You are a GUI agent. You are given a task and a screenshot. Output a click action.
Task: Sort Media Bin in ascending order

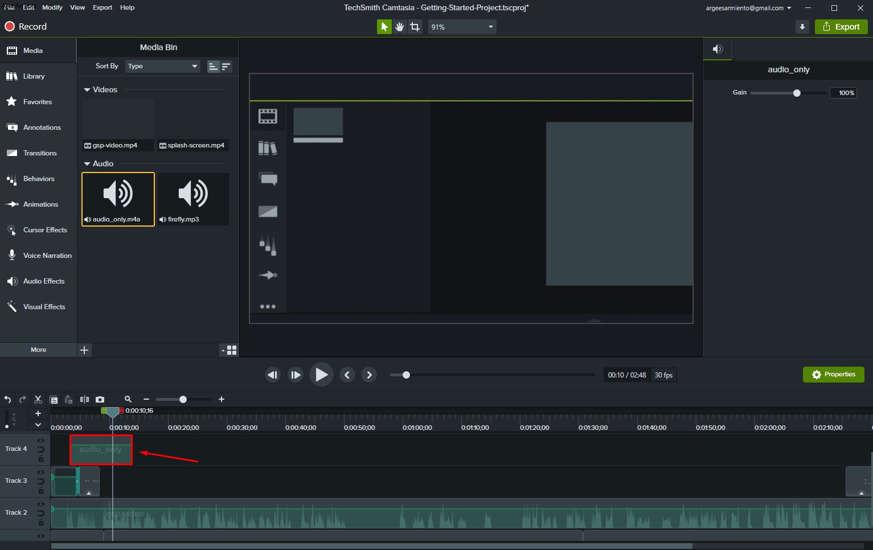point(213,67)
